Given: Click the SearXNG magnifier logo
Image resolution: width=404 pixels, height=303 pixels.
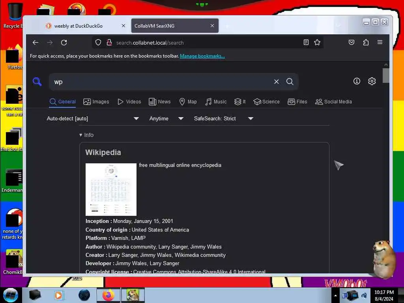Looking at the screenshot, I should pyautogui.click(x=37, y=82).
